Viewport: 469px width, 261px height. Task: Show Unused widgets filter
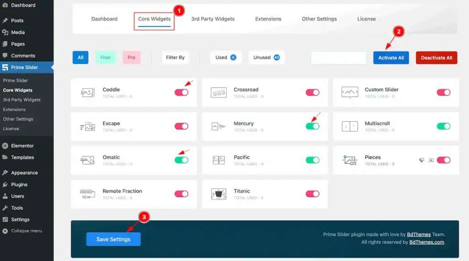(266, 57)
